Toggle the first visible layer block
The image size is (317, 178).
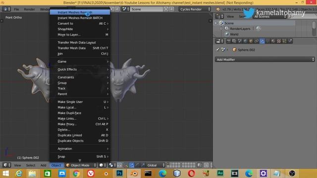click(x=173, y=165)
